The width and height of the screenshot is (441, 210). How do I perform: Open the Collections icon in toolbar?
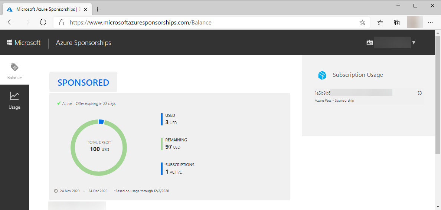tap(396, 23)
